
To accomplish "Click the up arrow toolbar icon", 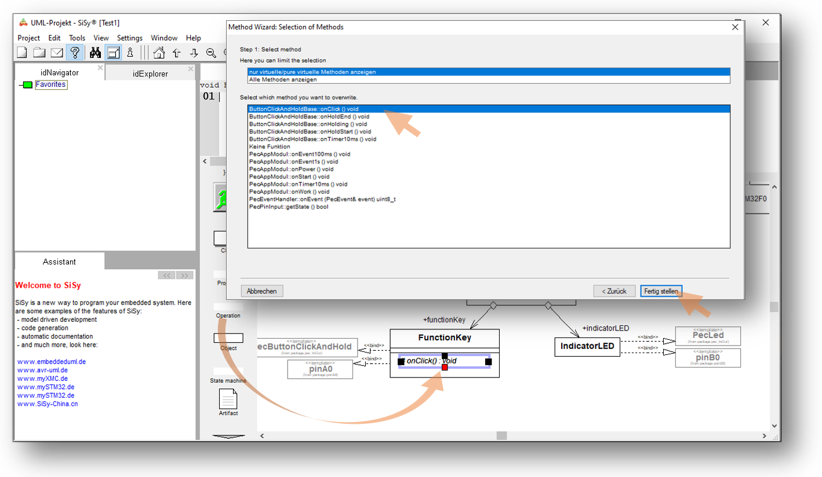I will 176,53.
